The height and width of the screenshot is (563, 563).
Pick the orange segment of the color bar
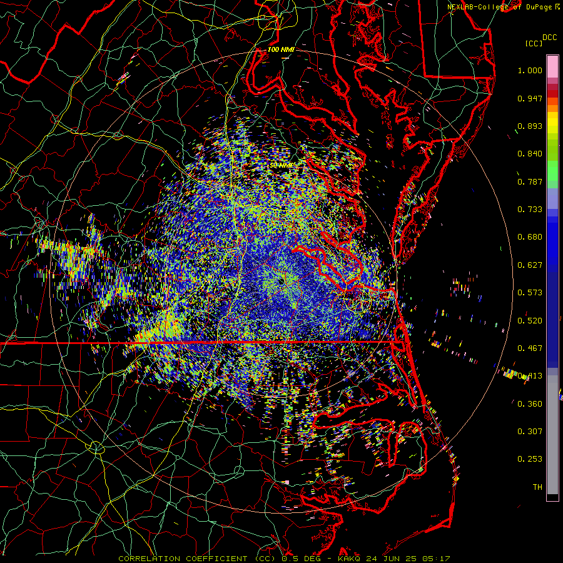pyautogui.click(x=552, y=105)
